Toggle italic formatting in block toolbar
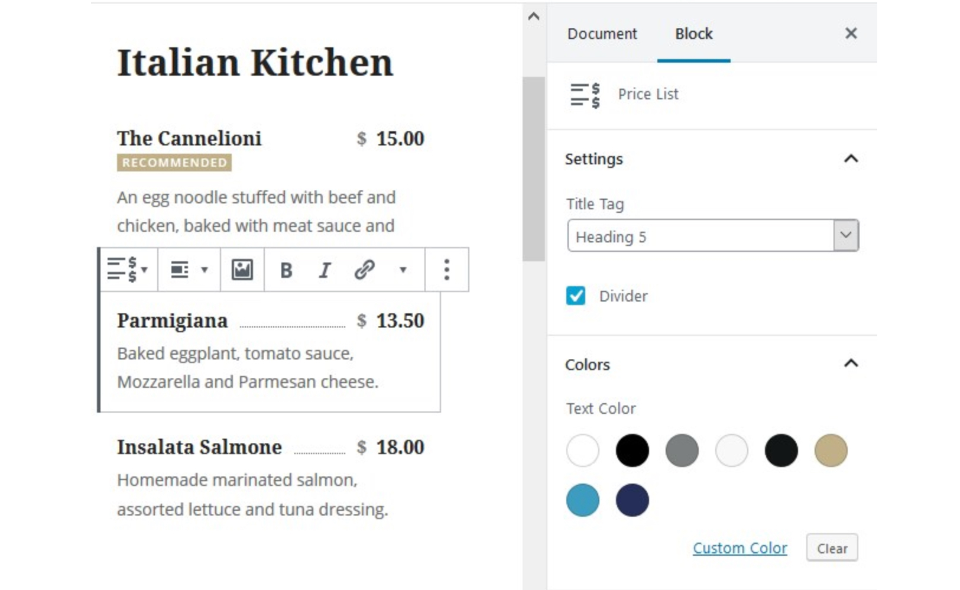This screenshot has height=590, width=960. pos(325,270)
